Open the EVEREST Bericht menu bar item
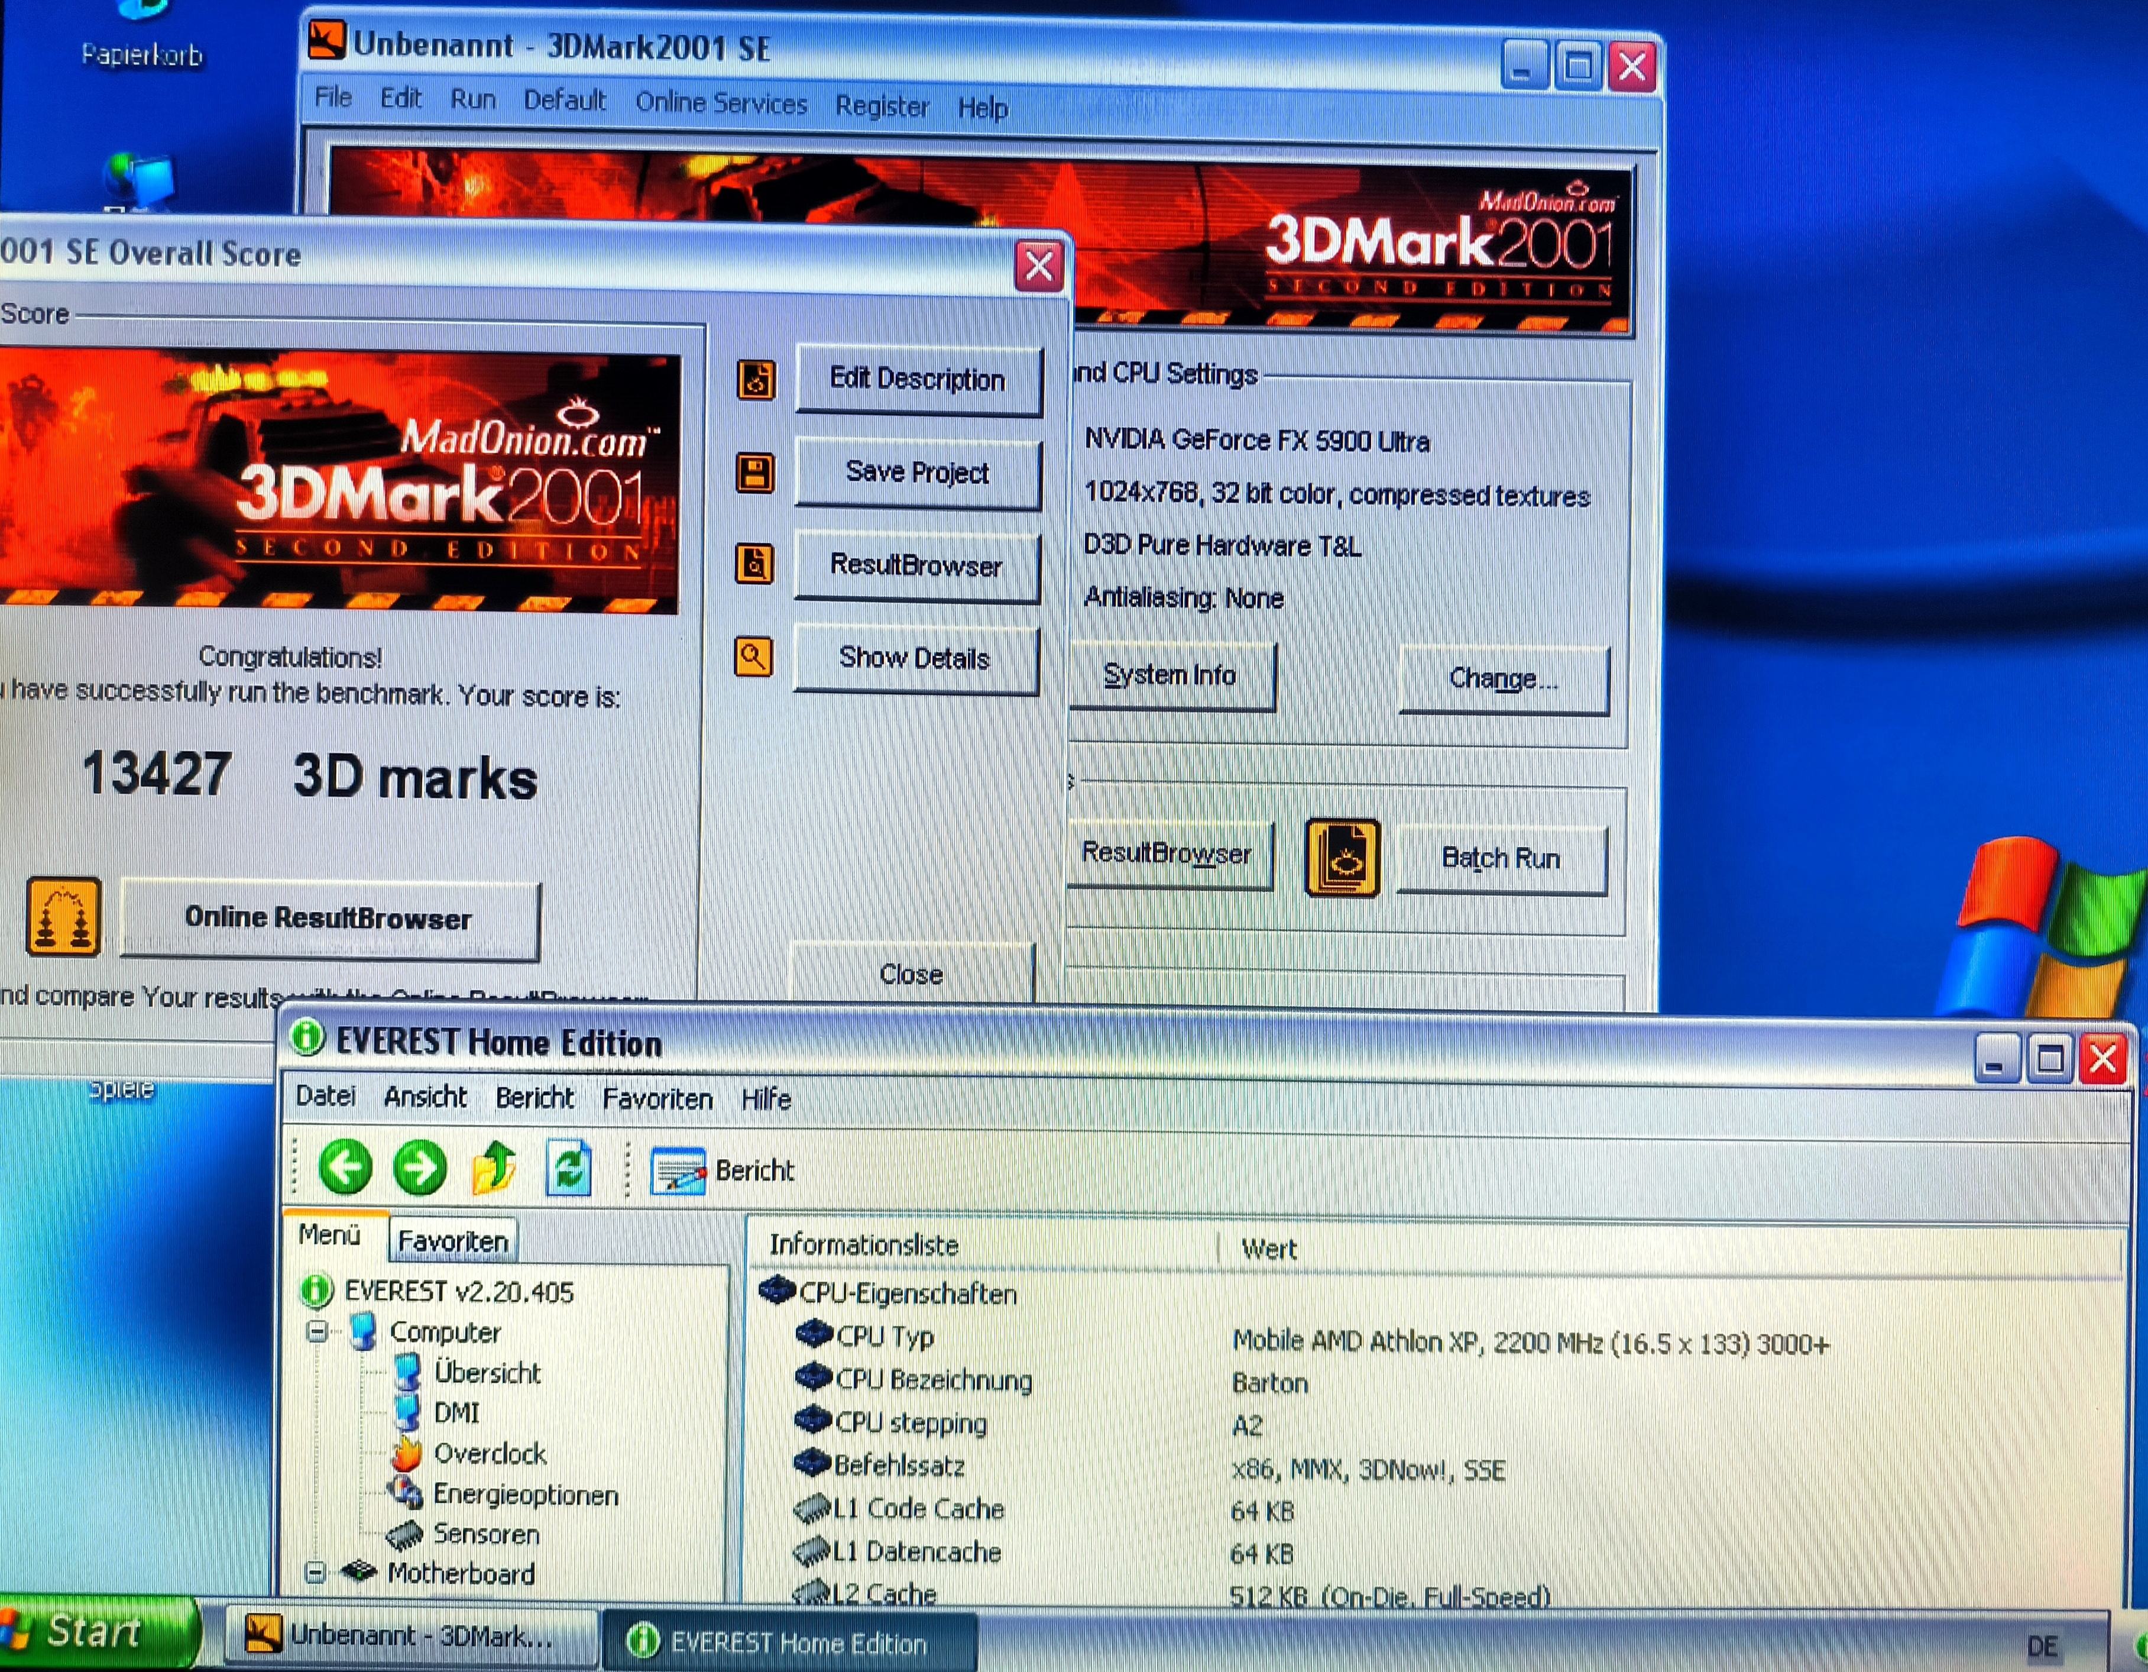The image size is (2148, 1672). click(x=534, y=1098)
